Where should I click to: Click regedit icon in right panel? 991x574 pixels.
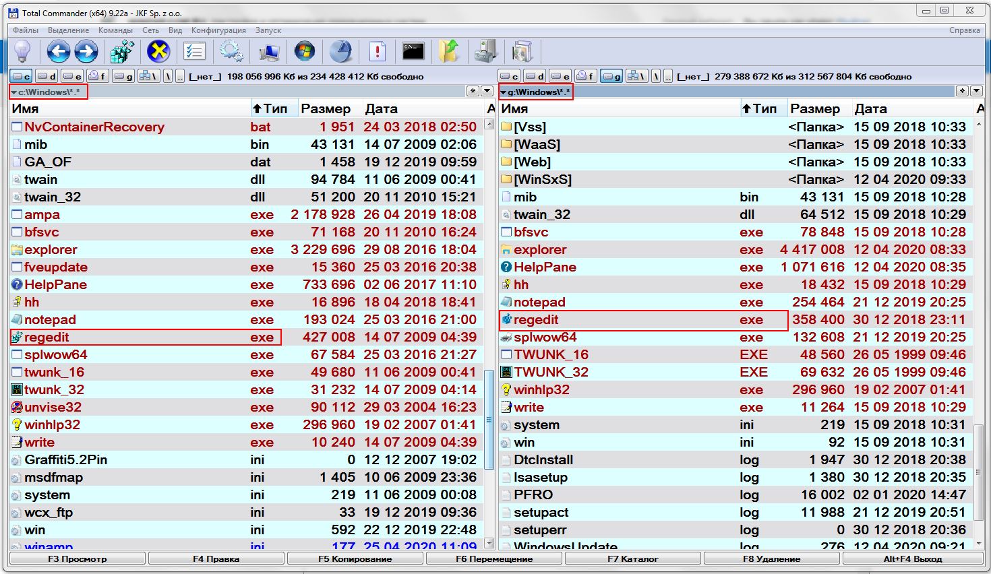coord(507,320)
